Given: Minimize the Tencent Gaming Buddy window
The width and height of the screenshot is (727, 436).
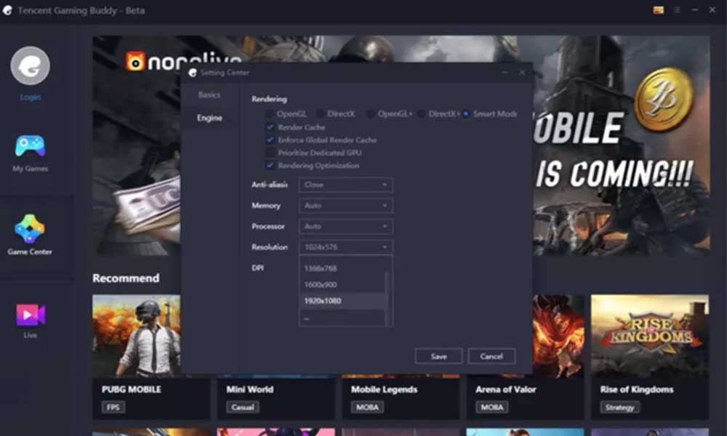Looking at the screenshot, I should pyautogui.click(x=694, y=9).
